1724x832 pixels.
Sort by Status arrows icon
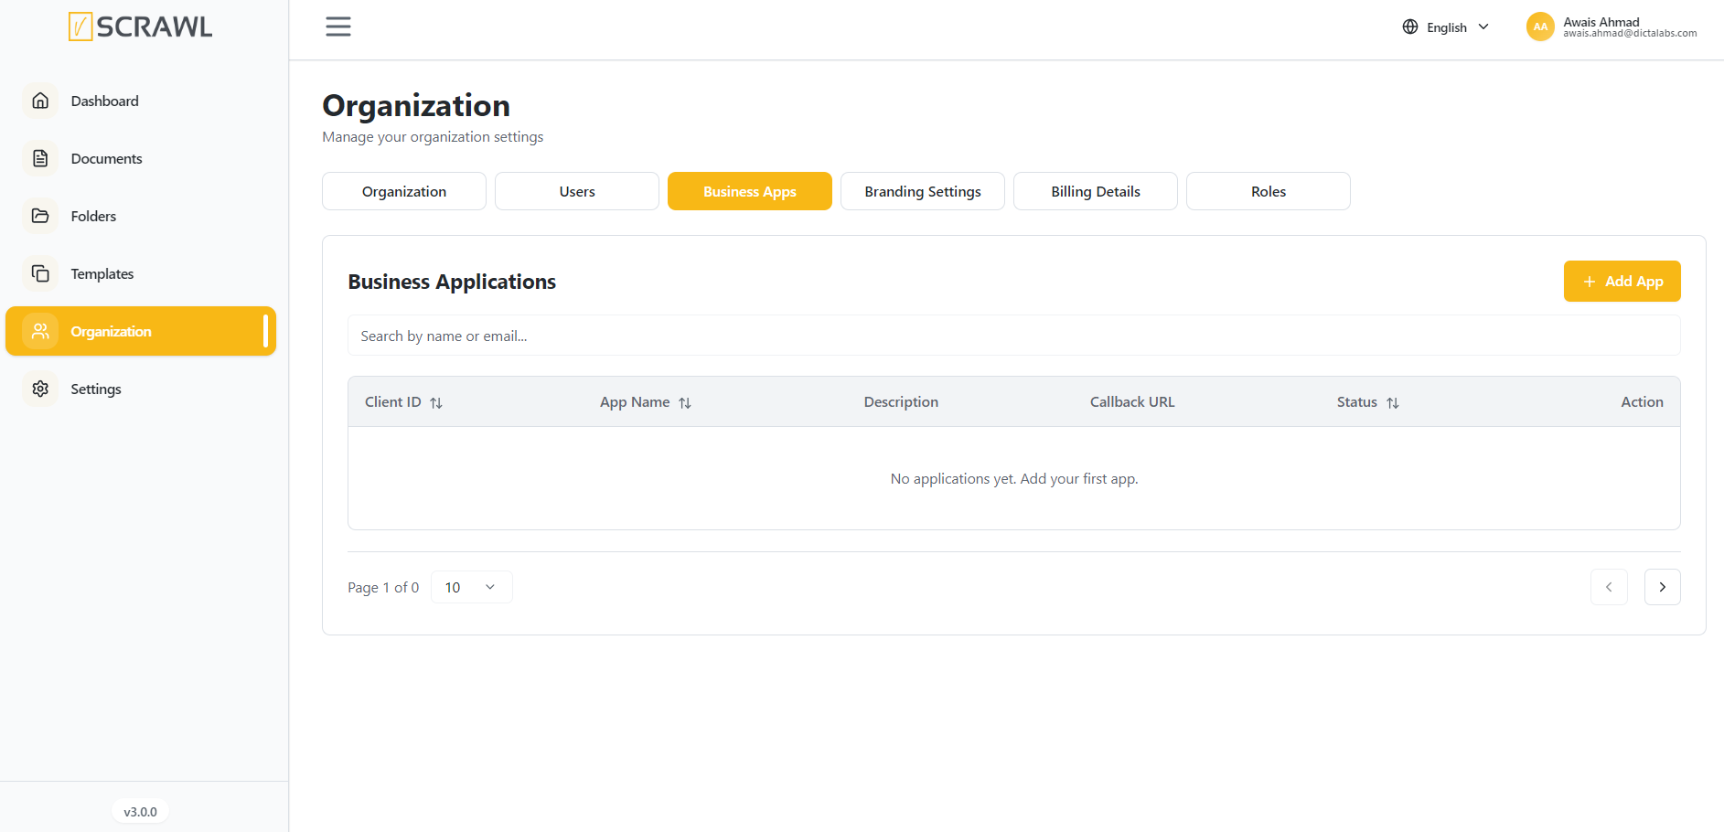coord(1393,403)
